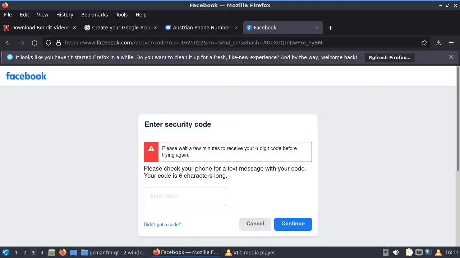Bookmark this page with the star
460x258 pixels.
coord(424,43)
